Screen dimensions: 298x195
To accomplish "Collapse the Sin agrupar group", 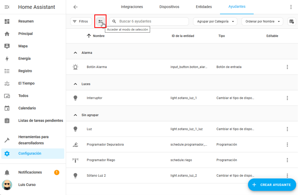I will [x=75, y=115].
